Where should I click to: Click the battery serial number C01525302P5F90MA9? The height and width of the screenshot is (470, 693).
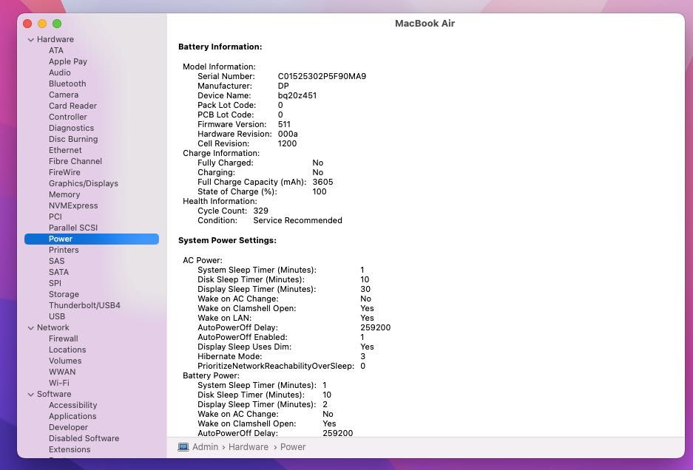pos(322,76)
